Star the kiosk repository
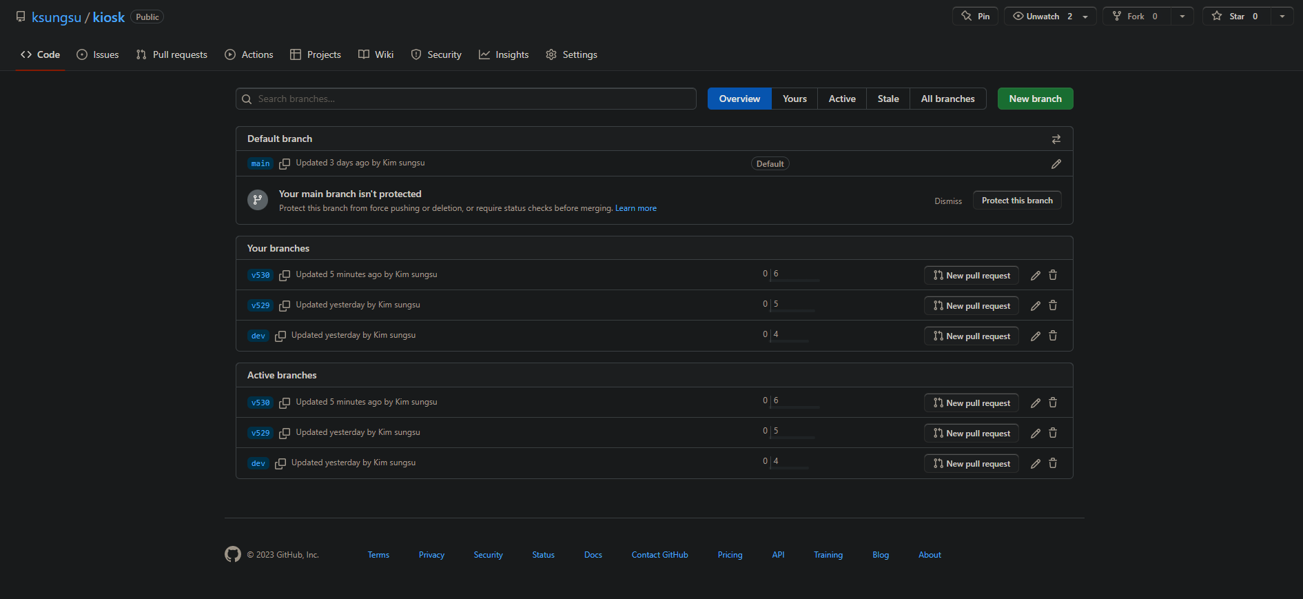This screenshot has width=1303, height=599. [1237, 17]
